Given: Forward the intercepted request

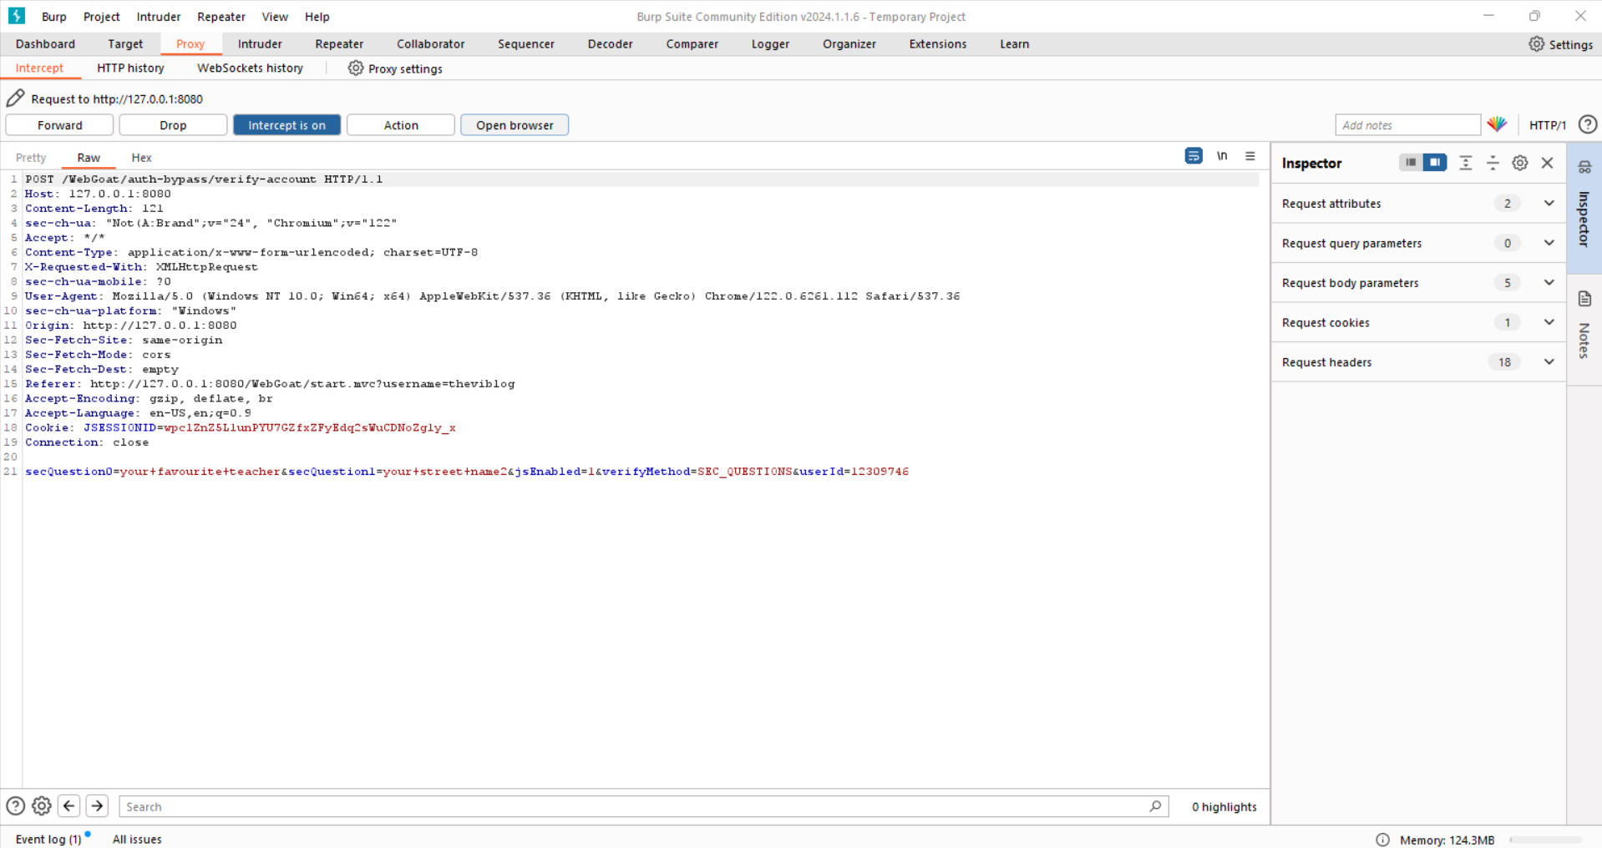Looking at the screenshot, I should point(59,125).
